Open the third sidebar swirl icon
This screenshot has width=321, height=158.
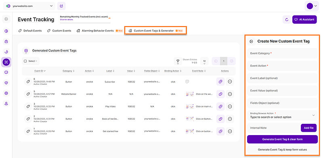click(6, 52)
